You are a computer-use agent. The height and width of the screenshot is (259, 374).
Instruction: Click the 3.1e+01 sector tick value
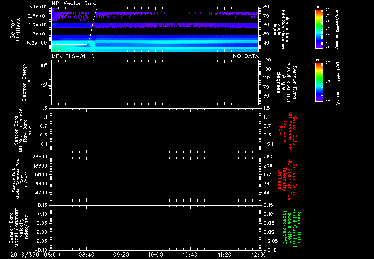[38, 7]
